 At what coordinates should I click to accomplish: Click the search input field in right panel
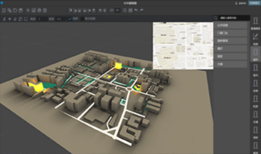coord(233,18)
